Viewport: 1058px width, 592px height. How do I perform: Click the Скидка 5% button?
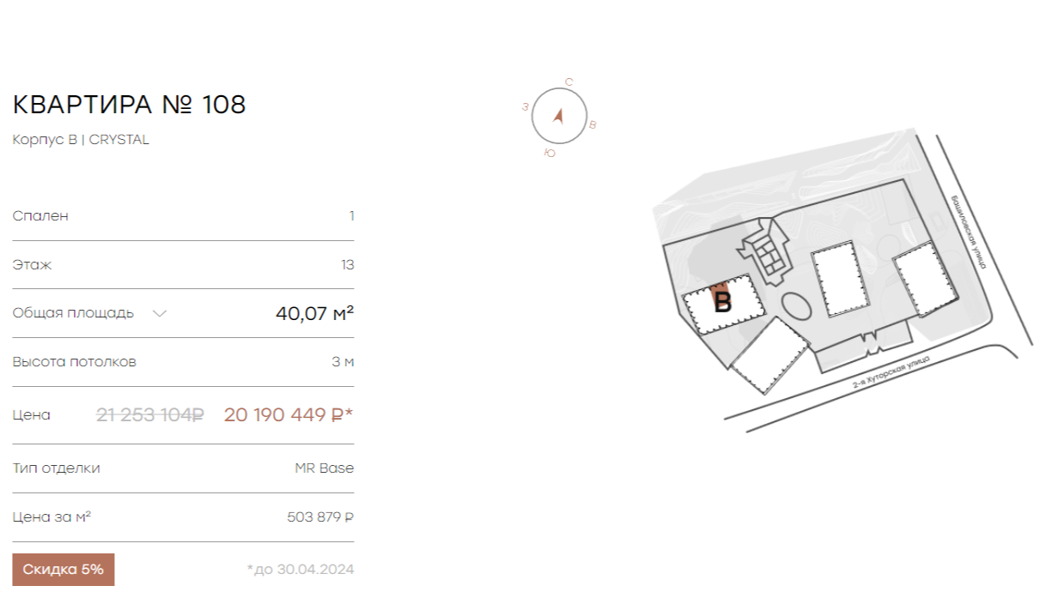tap(64, 570)
